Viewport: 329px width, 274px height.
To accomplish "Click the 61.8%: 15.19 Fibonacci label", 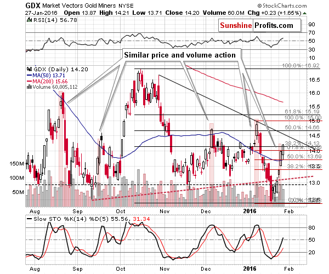I will click(x=302, y=112).
